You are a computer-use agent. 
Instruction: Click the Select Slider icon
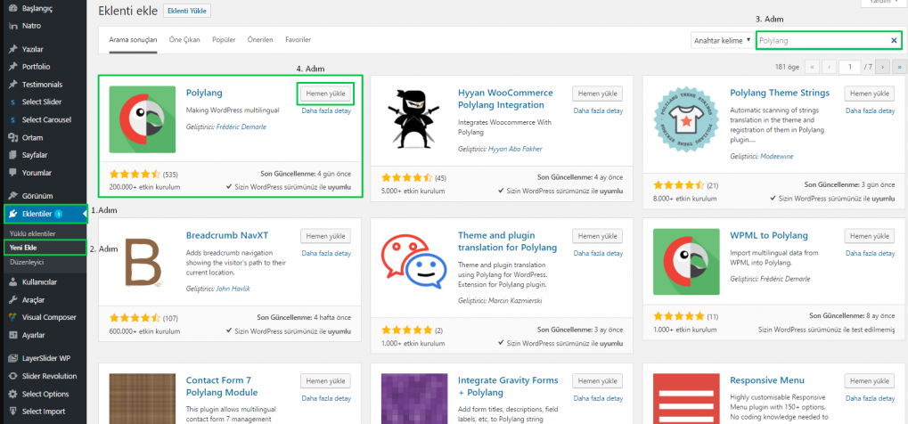pyautogui.click(x=12, y=102)
